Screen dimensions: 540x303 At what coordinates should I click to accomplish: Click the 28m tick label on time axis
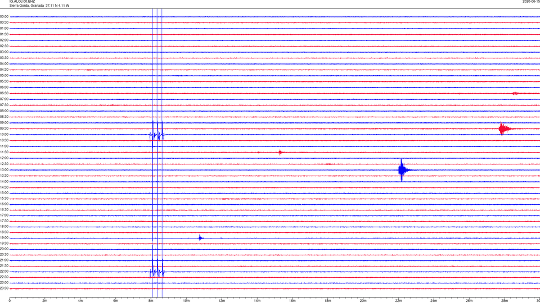click(x=504, y=301)
